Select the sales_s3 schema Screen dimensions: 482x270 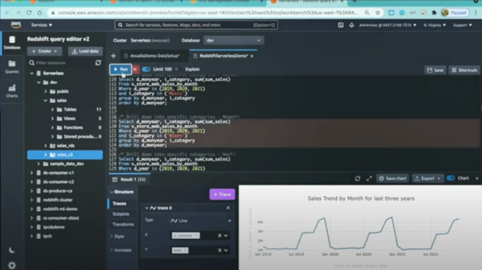[65, 155]
